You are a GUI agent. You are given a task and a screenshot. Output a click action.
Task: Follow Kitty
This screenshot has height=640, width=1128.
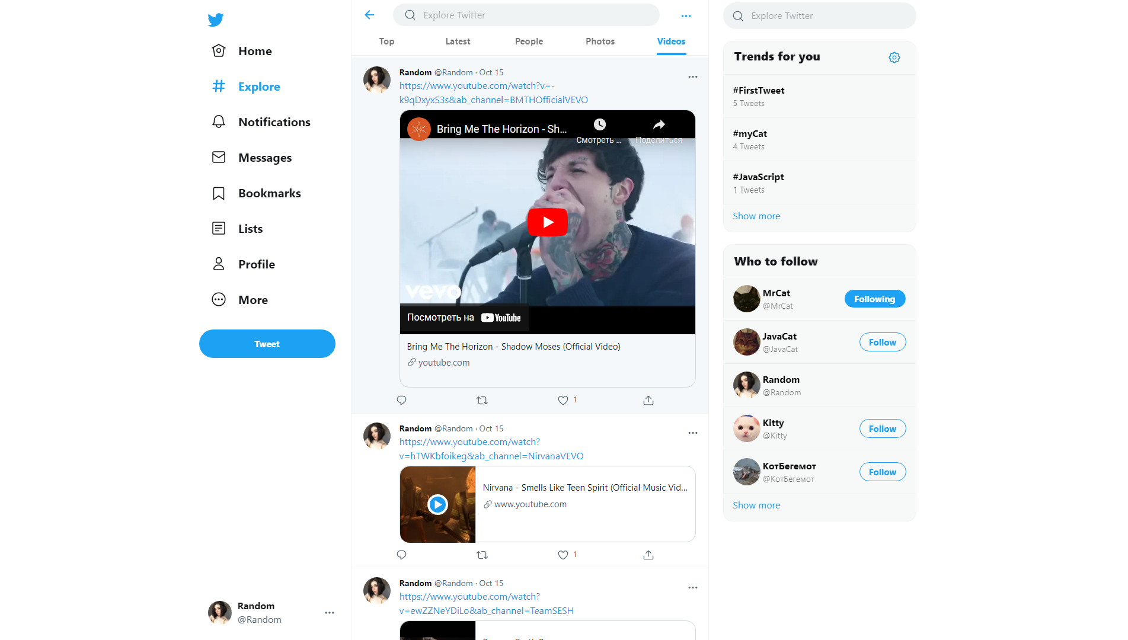[883, 429]
